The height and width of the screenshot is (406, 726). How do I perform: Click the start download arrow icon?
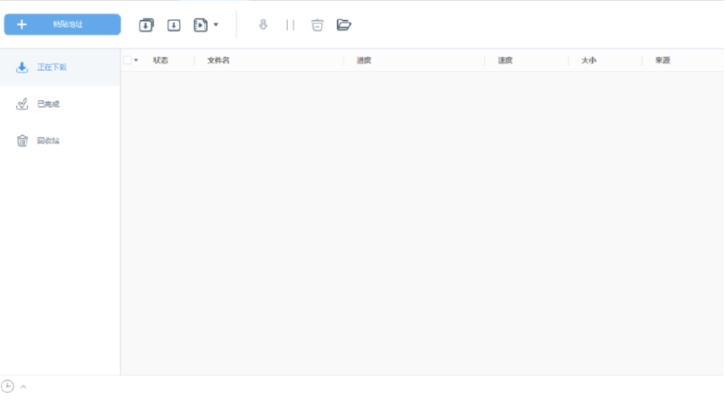click(263, 24)
